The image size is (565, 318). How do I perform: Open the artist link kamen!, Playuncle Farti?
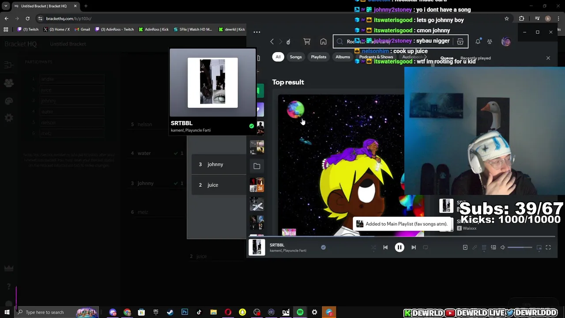point(288,250)
